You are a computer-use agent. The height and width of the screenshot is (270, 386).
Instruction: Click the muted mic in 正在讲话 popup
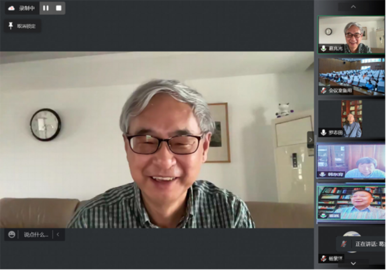pos(344,244)
